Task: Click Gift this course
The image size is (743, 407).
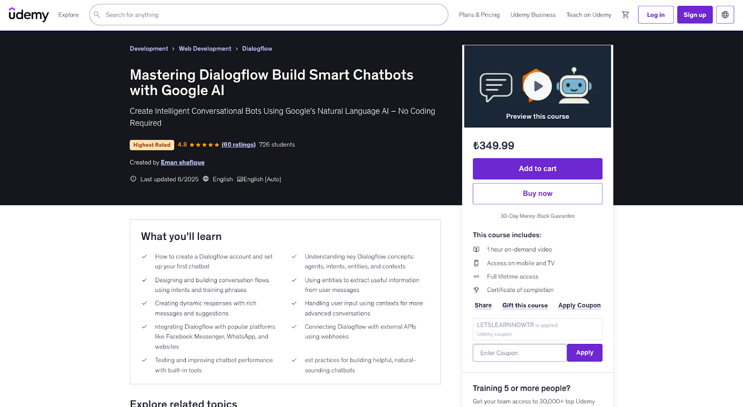Action: (525, 305)
